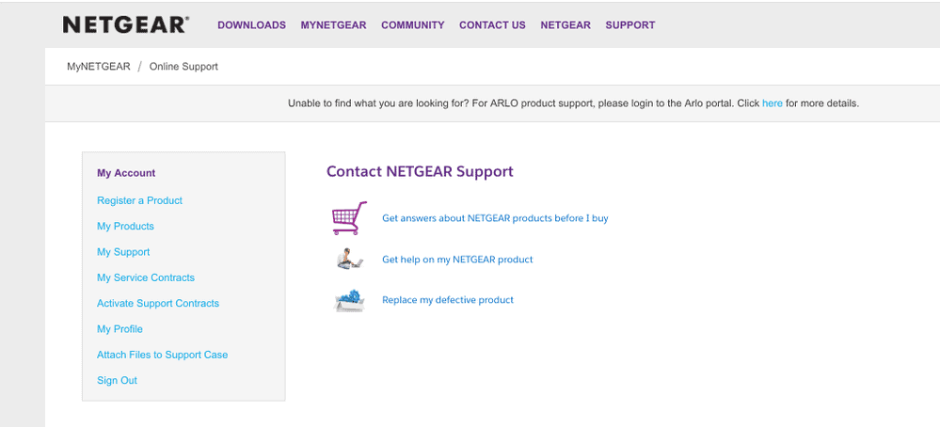The image size is (940, 427).
Task: Click the defective product box icon
Action: pyautogui.click(x=348, y=300)
